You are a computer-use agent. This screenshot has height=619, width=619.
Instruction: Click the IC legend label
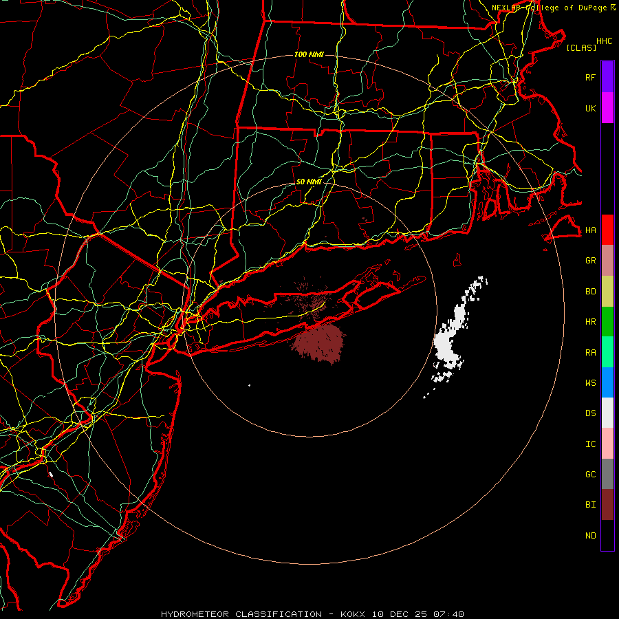(x=590, y=444)
